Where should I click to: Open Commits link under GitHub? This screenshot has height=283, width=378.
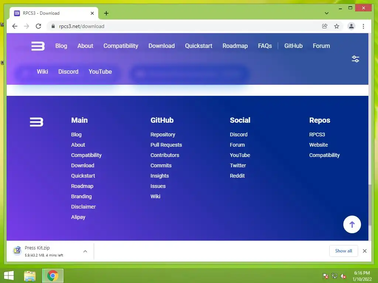pyautogui.click(x=161, y=165)
